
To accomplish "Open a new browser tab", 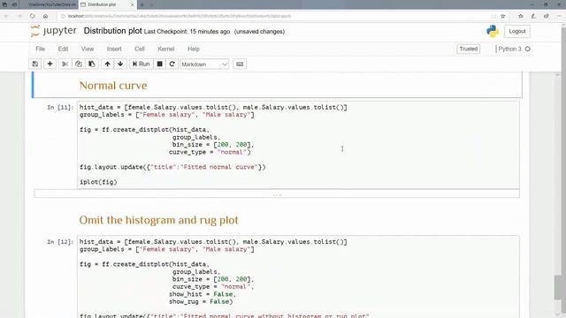I will [141, 4].
